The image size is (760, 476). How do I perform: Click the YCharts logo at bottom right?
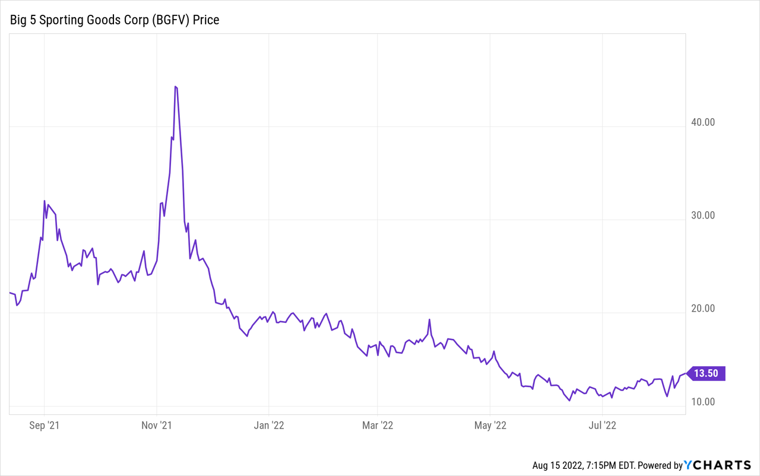coord(717,465)
